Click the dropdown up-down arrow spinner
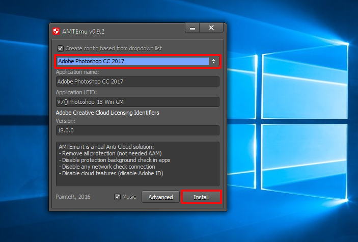Image resolution: width=358 pixels, height=242 pixels. (213, 61)
